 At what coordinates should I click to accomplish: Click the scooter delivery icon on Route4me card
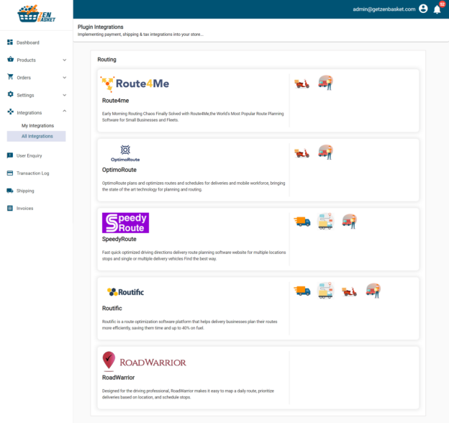click(302, 83)
